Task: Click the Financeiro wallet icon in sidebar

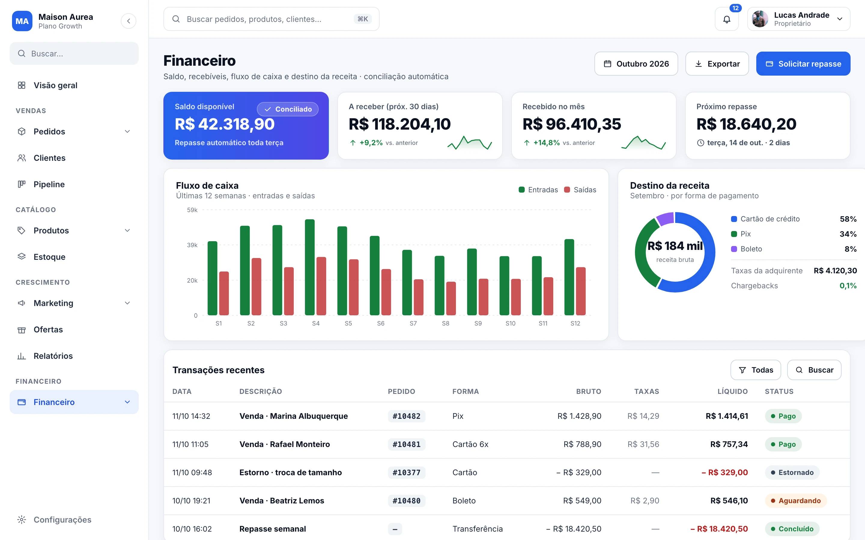Action: click(22, 402)
